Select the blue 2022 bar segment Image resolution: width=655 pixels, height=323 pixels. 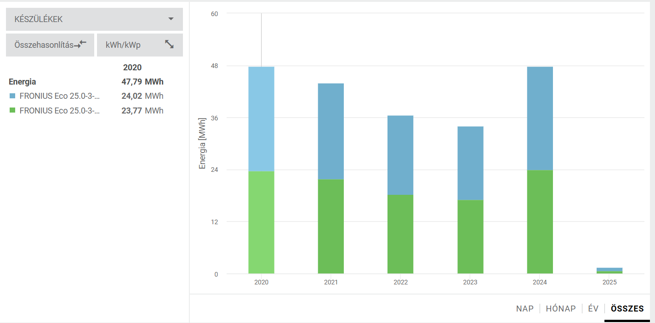[400, 155]
